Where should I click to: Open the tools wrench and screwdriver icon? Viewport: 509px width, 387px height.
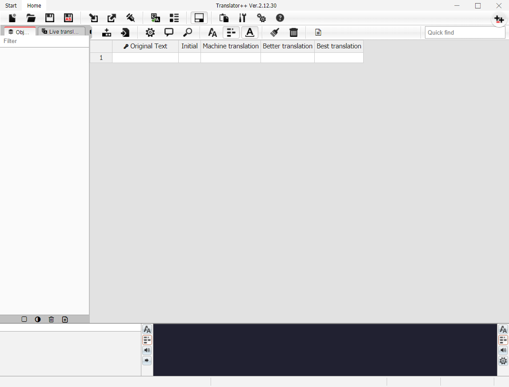pyautogui.click(x=242, y=18)
